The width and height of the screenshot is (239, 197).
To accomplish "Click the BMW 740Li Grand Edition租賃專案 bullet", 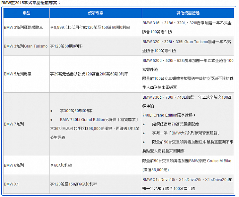I will coord(101,120).
